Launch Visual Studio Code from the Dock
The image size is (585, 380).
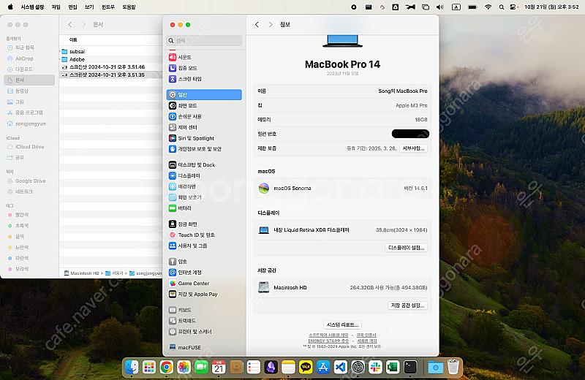pos(340,368)
